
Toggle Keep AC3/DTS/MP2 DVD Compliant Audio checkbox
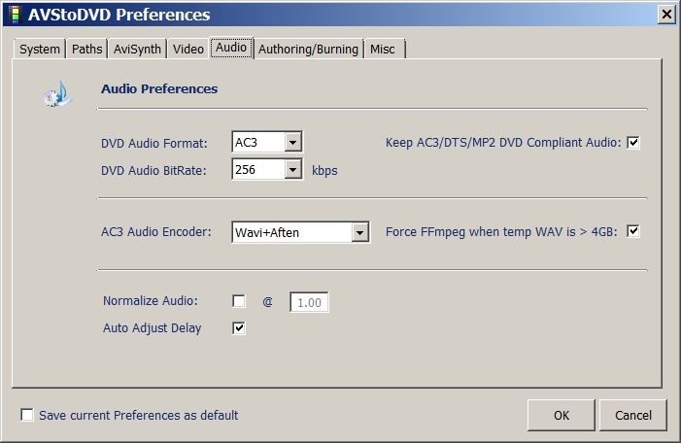click(633, 143)
